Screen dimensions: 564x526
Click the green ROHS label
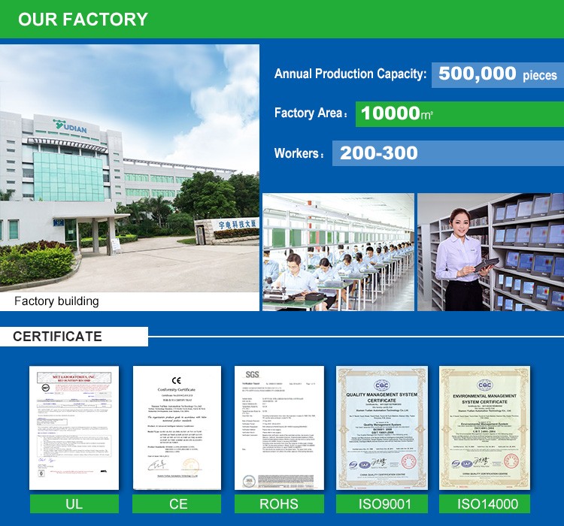[279, 503]
